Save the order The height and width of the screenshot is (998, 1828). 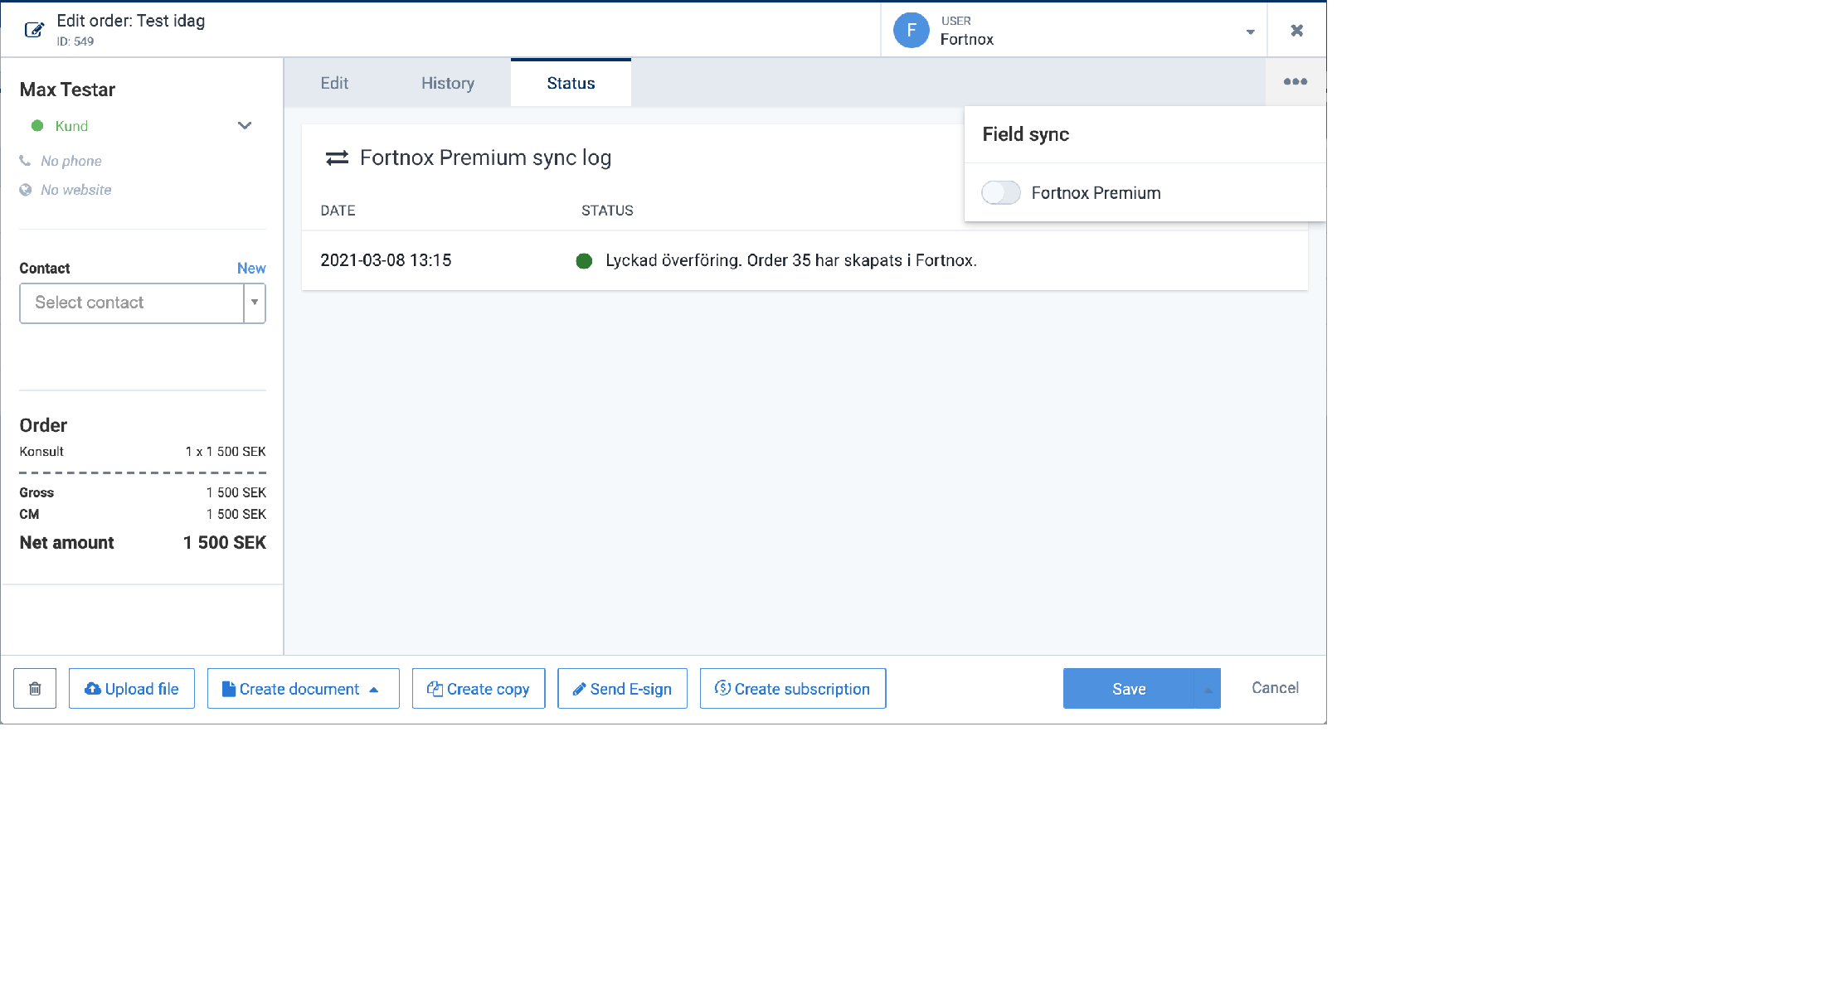point(1129,689)
